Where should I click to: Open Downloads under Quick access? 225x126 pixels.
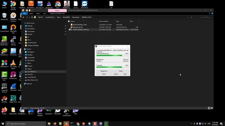(31, 29)
